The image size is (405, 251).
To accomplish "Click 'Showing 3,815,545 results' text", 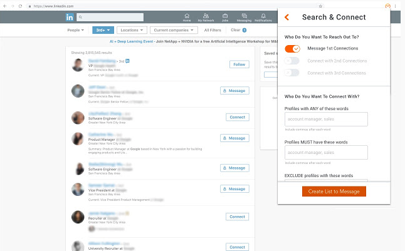I will 92,53.
